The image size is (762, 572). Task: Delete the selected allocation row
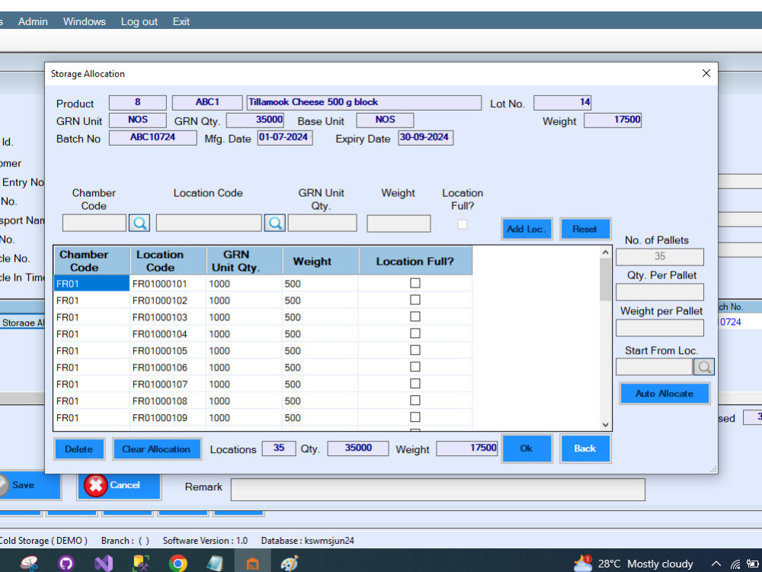(x=78, y=449)
